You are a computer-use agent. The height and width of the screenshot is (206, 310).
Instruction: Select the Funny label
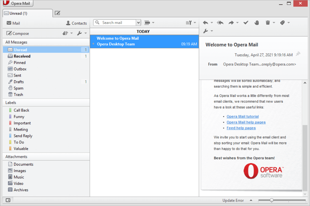coord(46,117)
